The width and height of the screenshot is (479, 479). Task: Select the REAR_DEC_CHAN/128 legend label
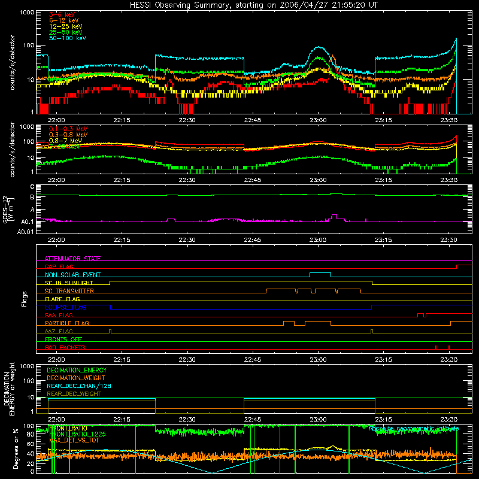[x=79, y=386]
